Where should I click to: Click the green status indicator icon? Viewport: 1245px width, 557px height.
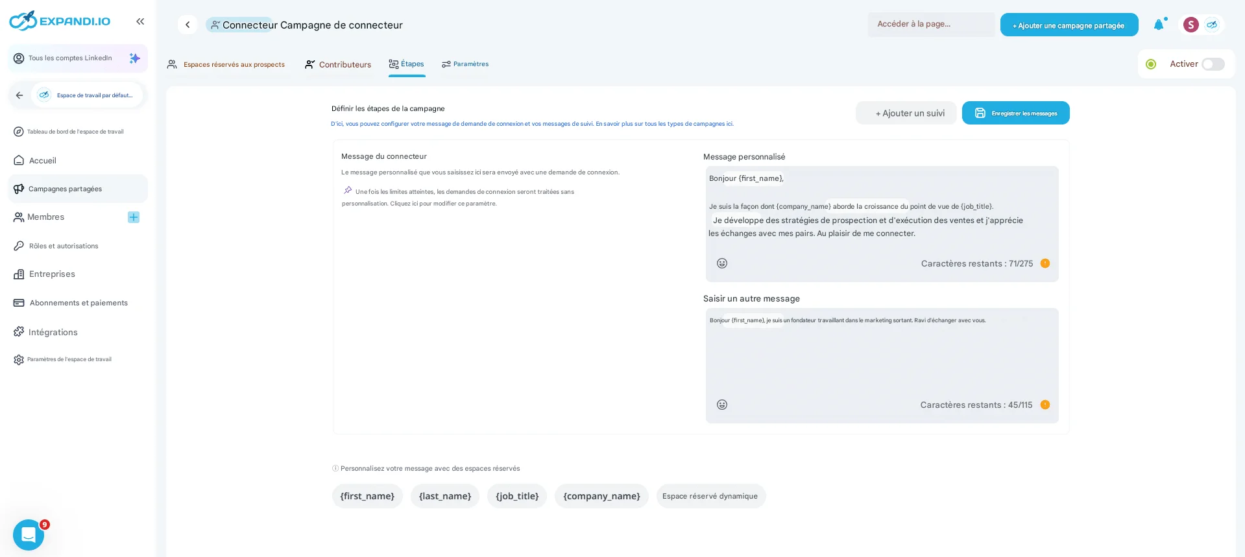coord(1151,64)
